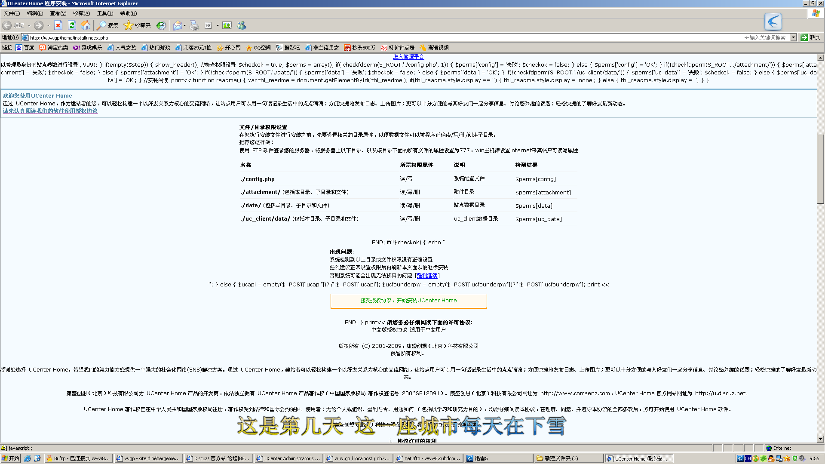Click the 进入管理平台 link
The width and height of the screenshot is (825, 464).
[408, 57]
